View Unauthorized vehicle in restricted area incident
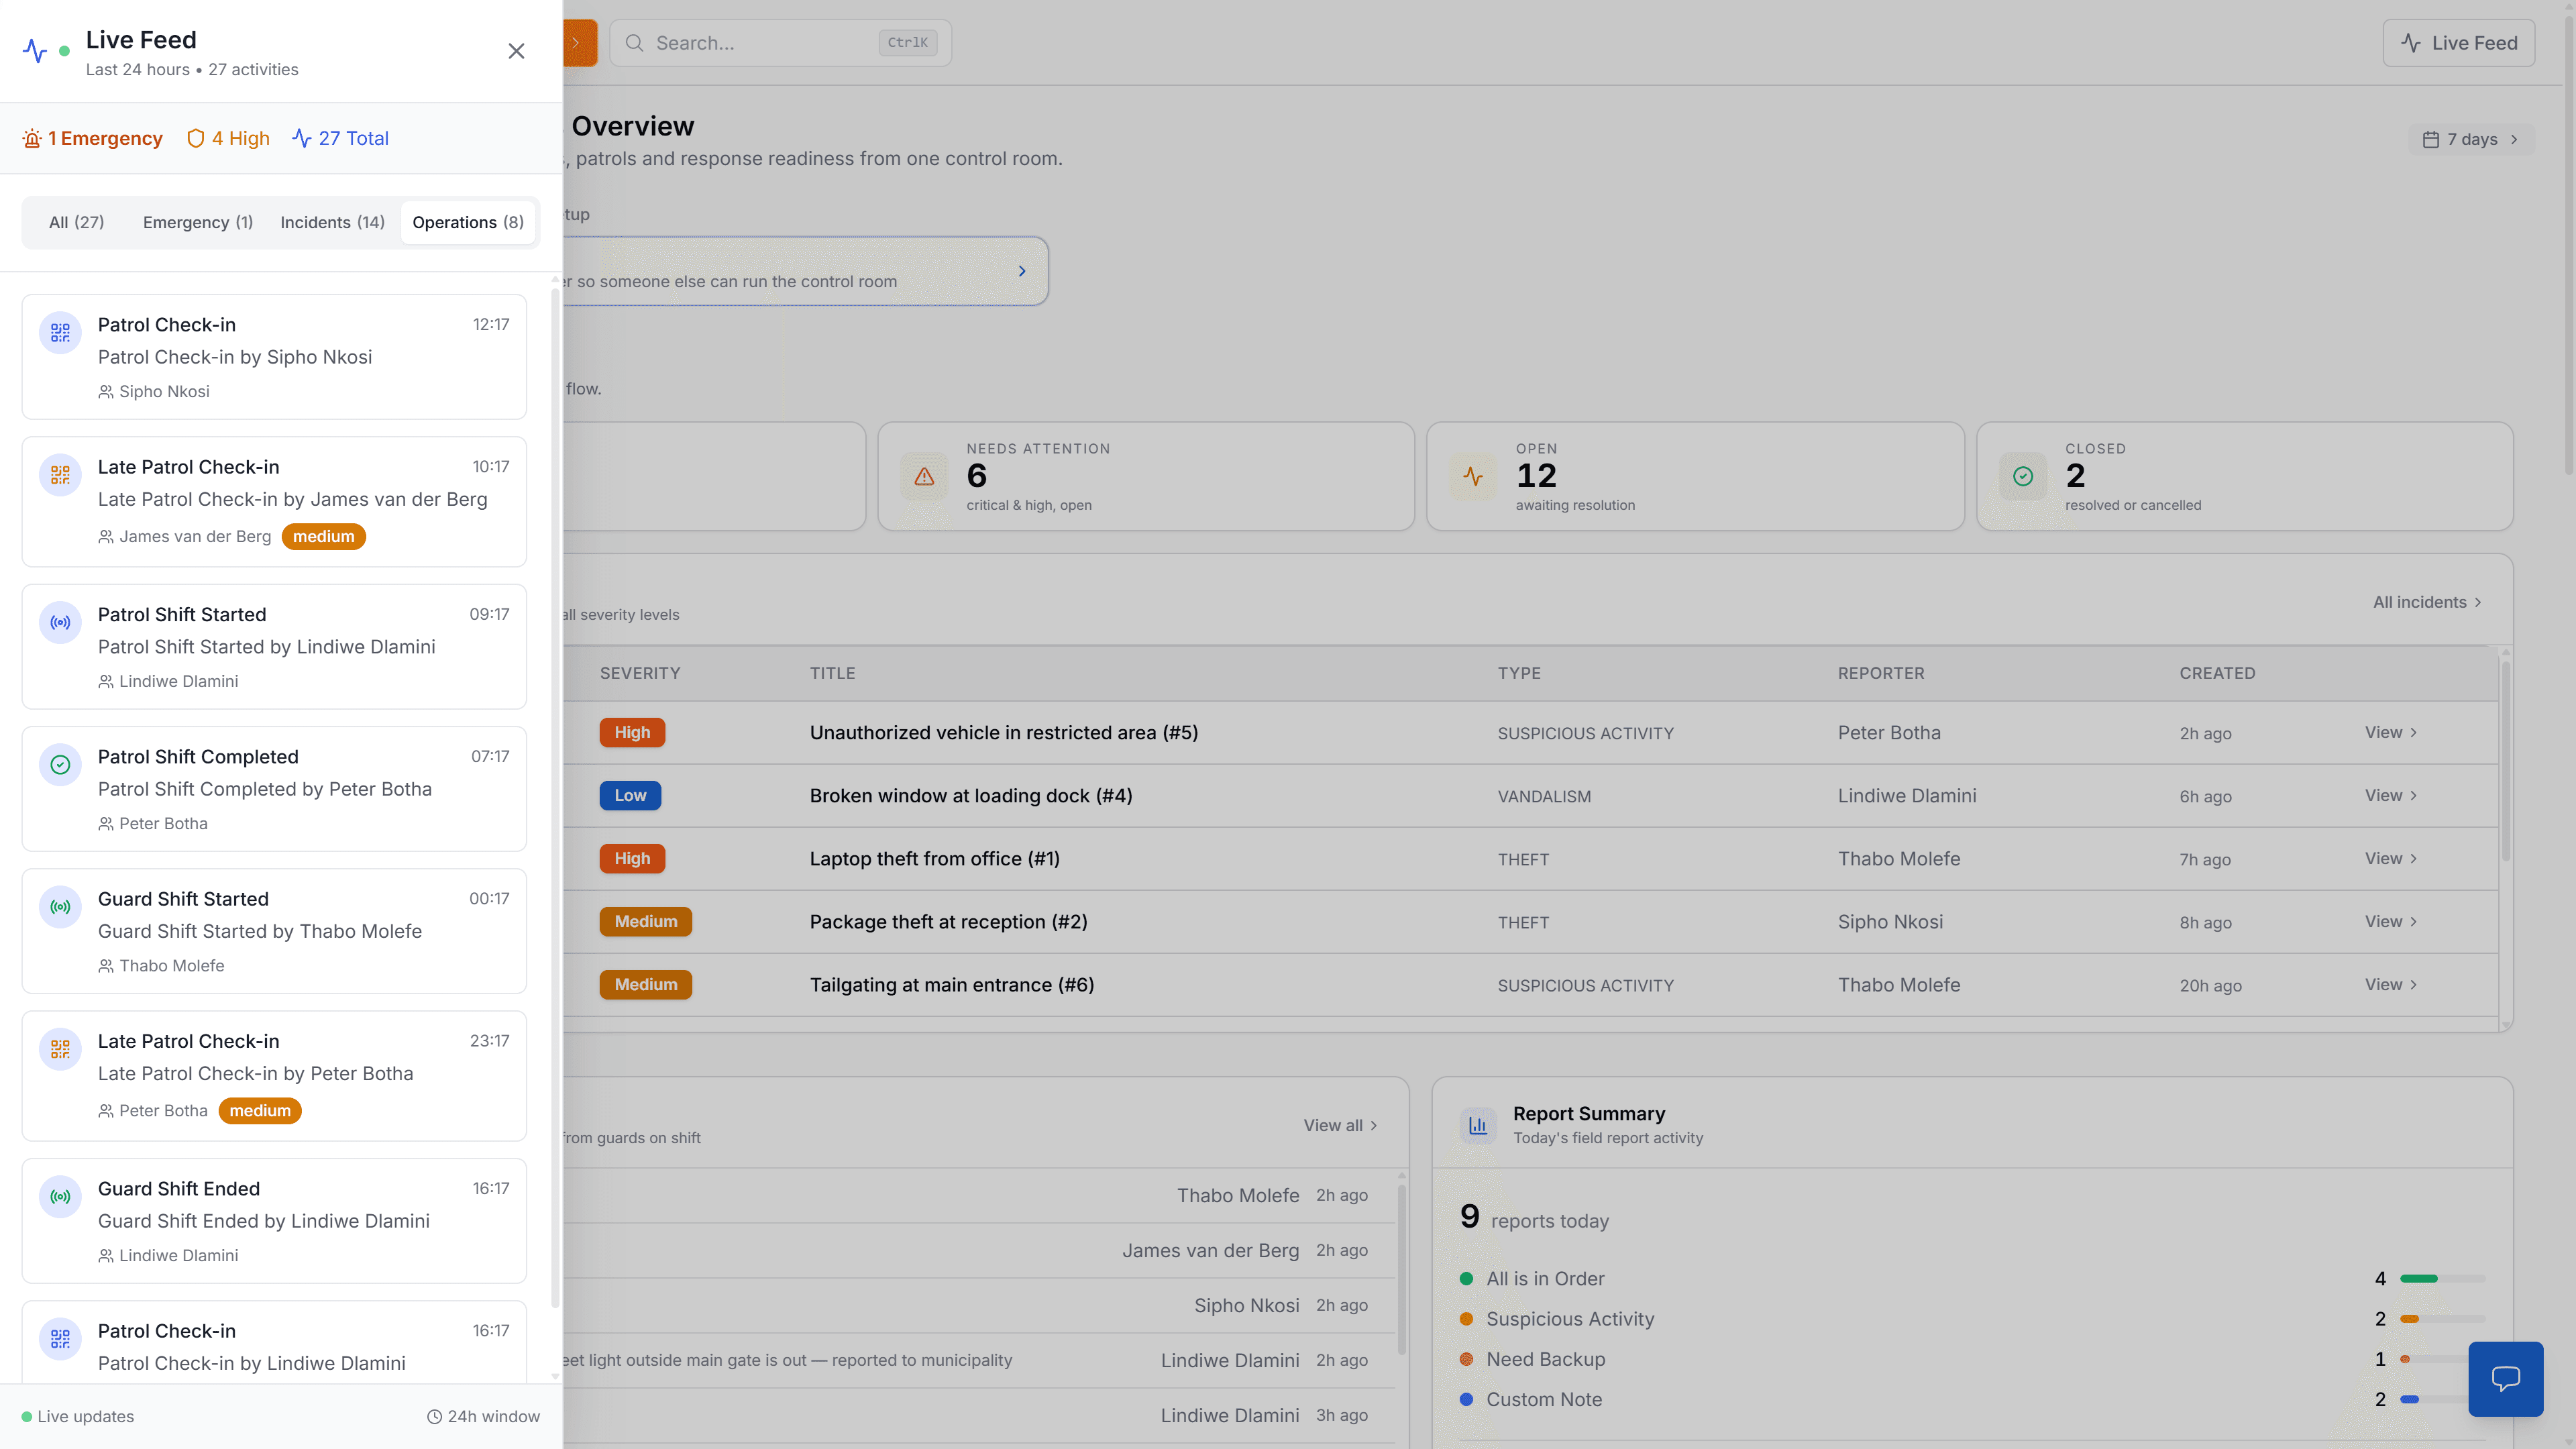The height and width of the screenshot is (1449, 2576). pyautogui.click(x=2391, y=733)
